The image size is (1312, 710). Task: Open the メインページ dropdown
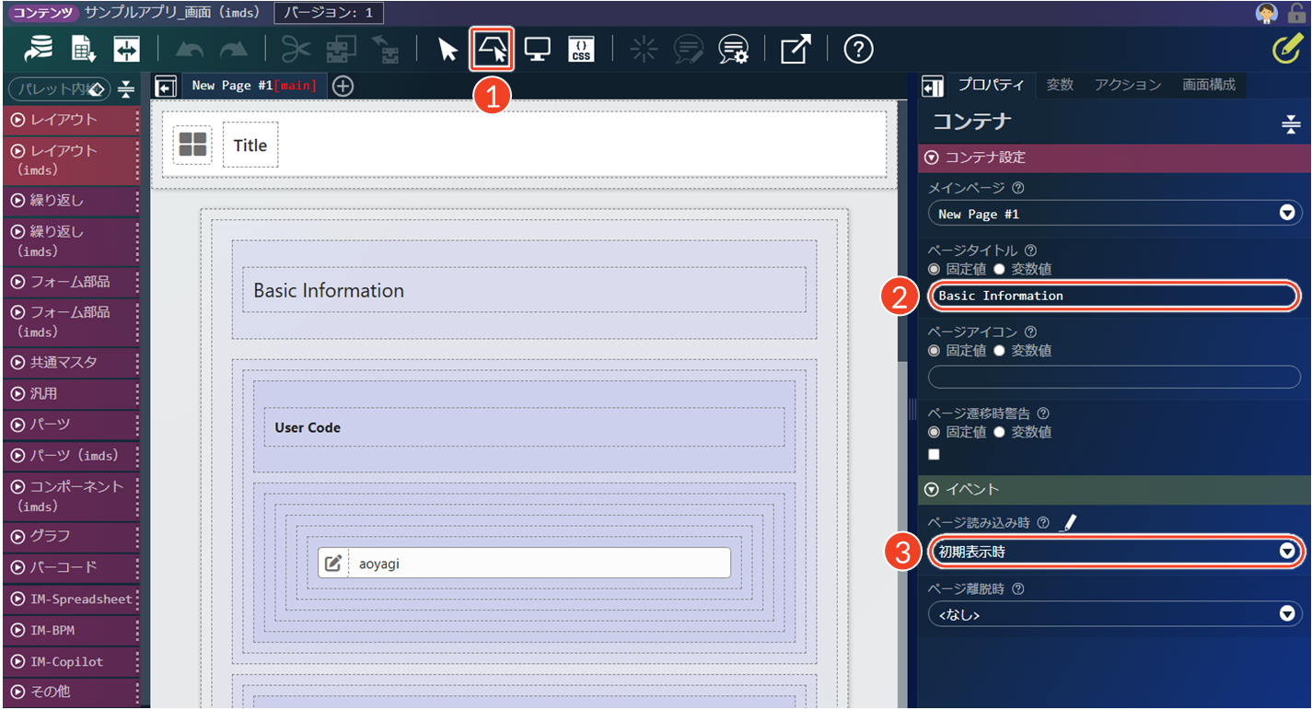(1114, 214)
